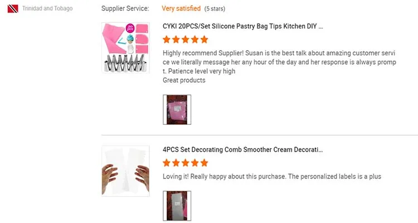Click the second star of the CYKI review

click(x=176, y=40)
